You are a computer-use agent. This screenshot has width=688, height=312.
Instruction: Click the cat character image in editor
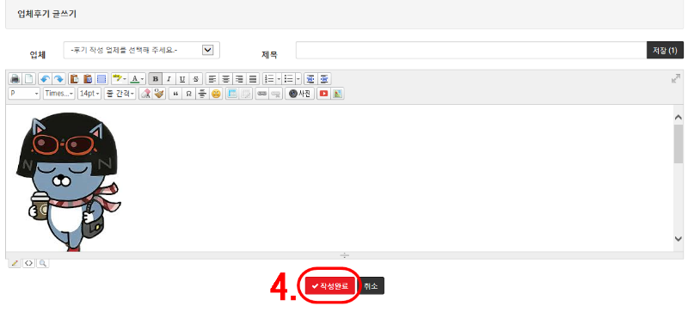68,181
